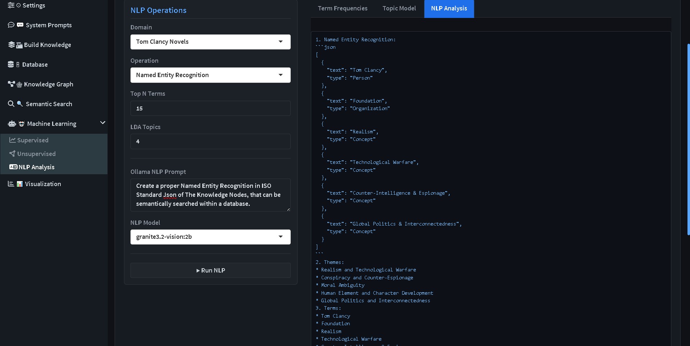Click the Semantic Search magnifier icon
690x346 pixels.
coord(11,104)
